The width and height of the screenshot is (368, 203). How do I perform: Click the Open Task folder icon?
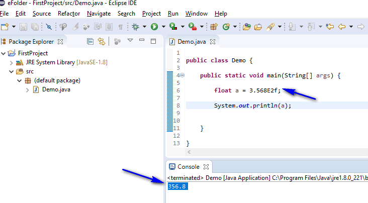click(258, 27)
